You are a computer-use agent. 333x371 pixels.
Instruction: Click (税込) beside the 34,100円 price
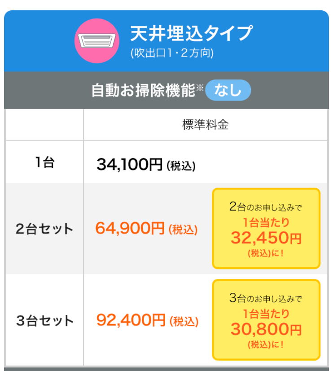(x=181, y=166)
